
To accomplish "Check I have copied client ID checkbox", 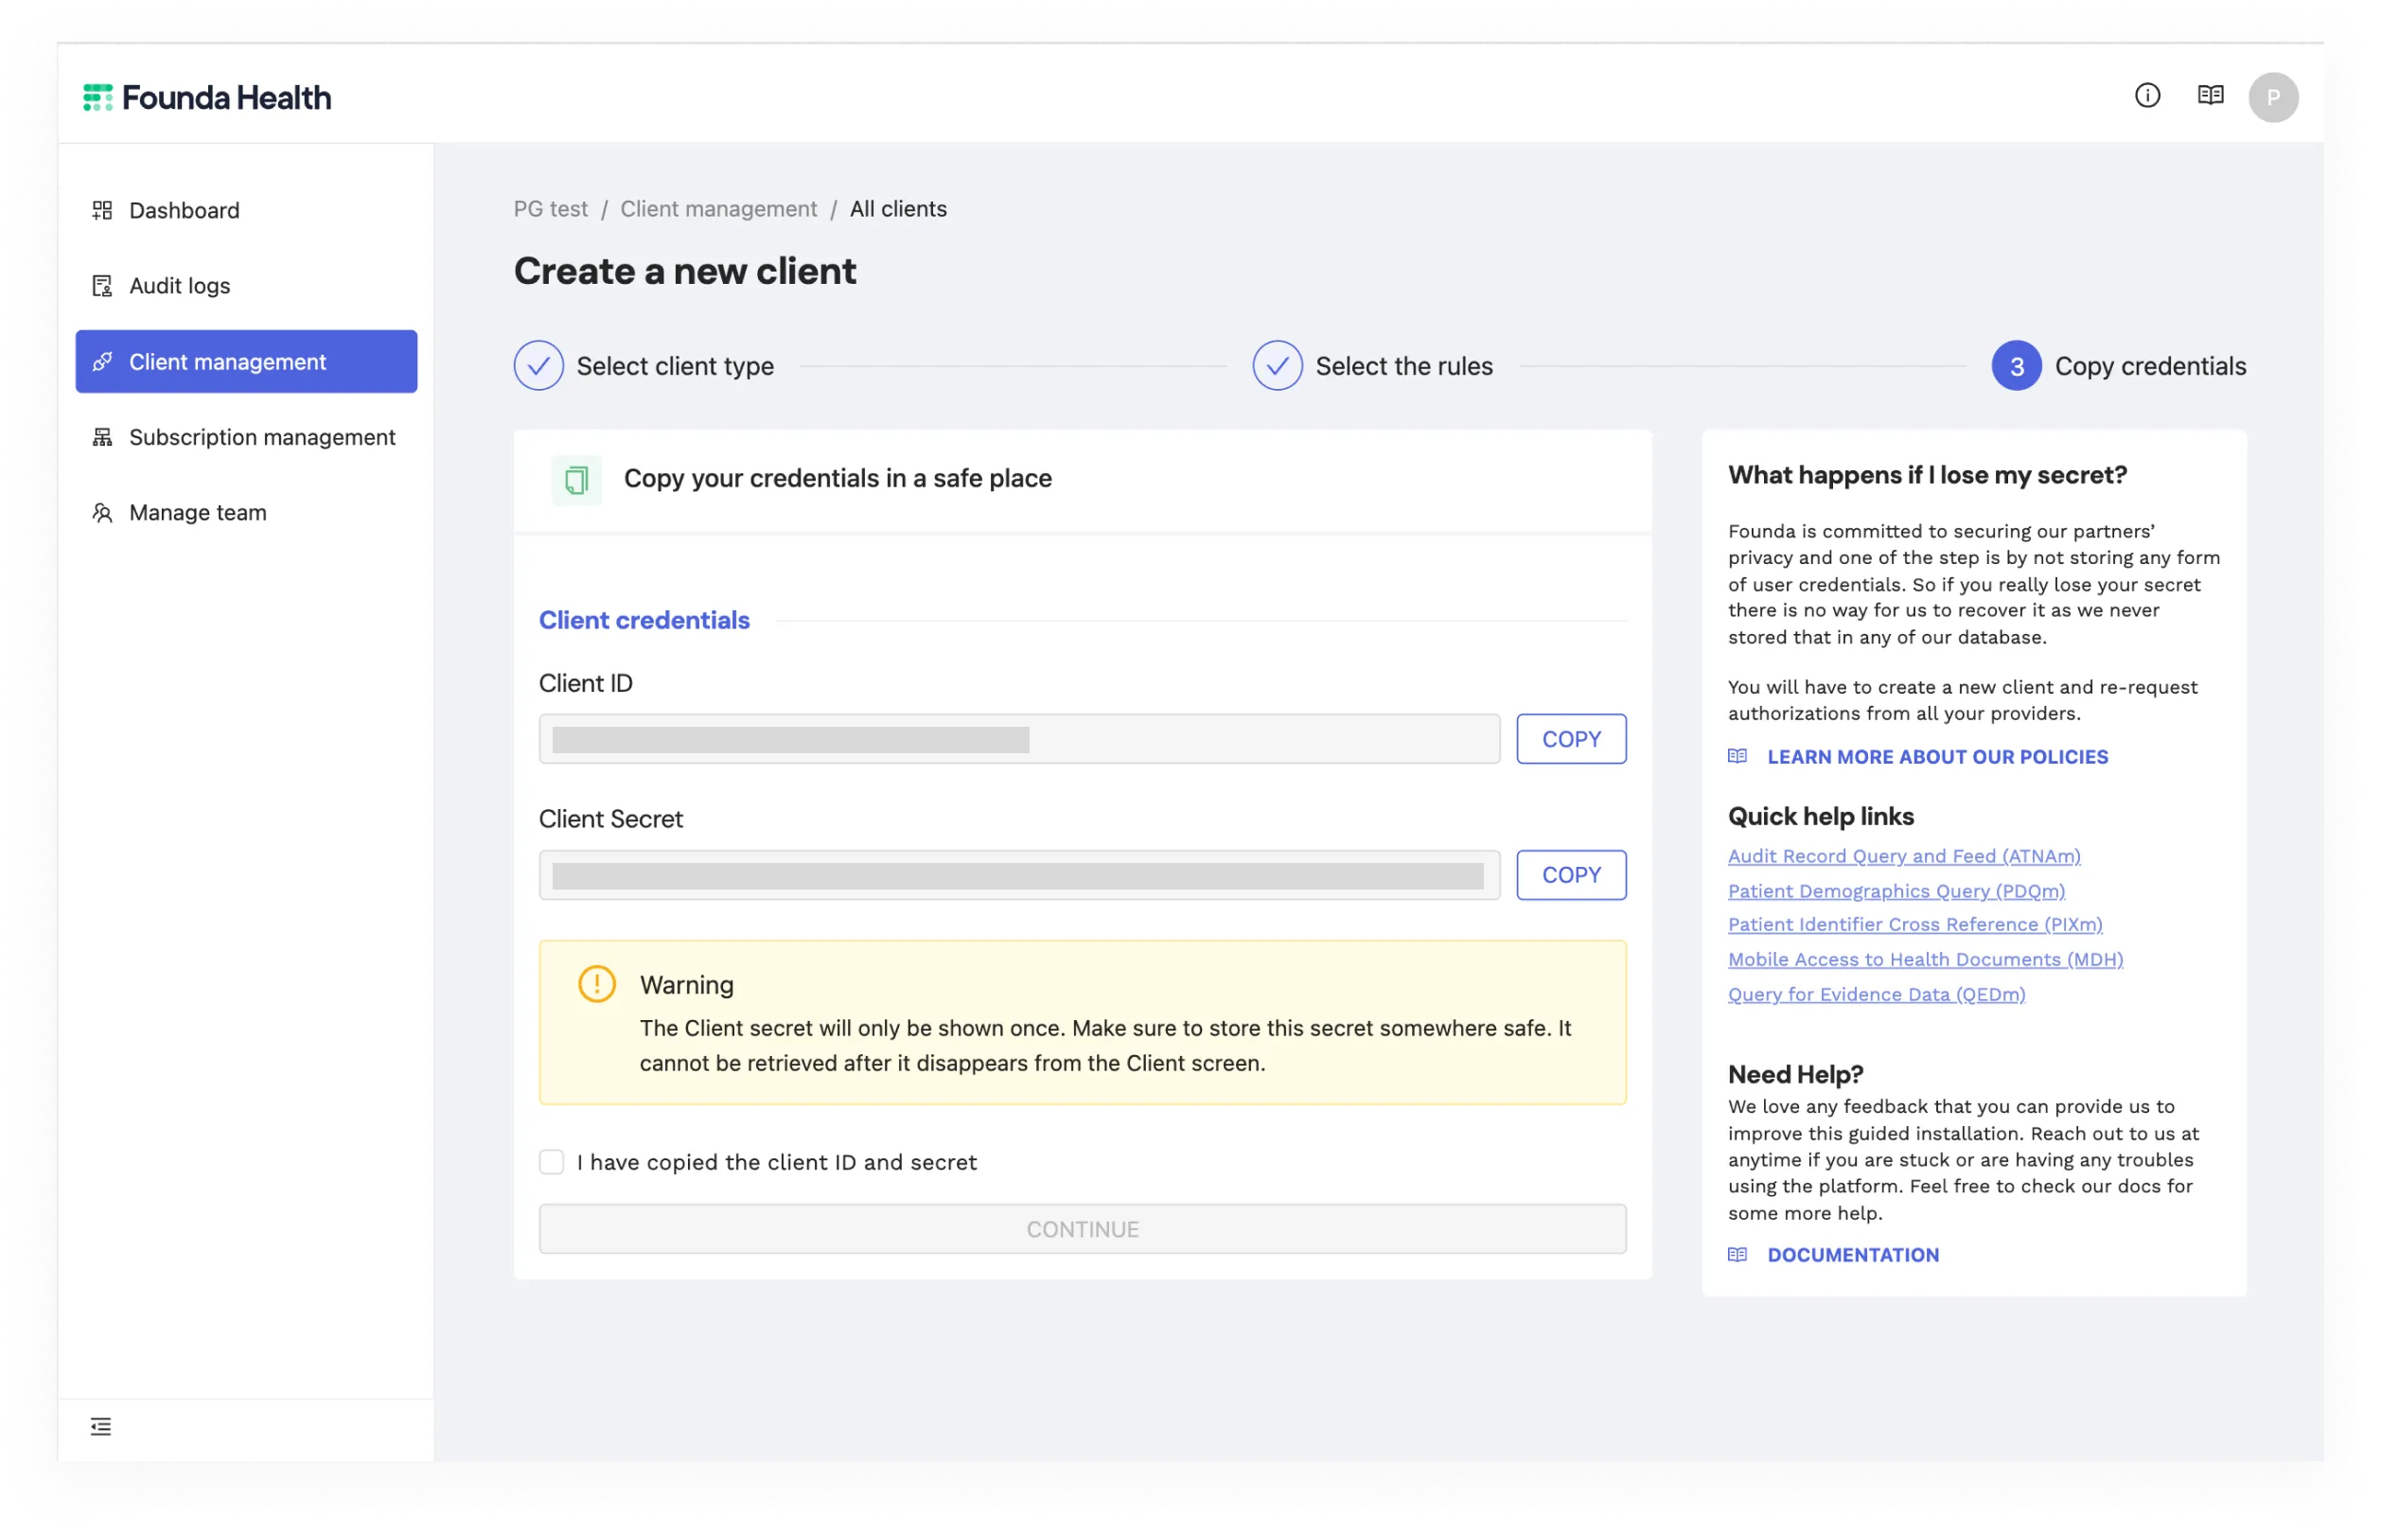I will click(x=552, y=1162).
